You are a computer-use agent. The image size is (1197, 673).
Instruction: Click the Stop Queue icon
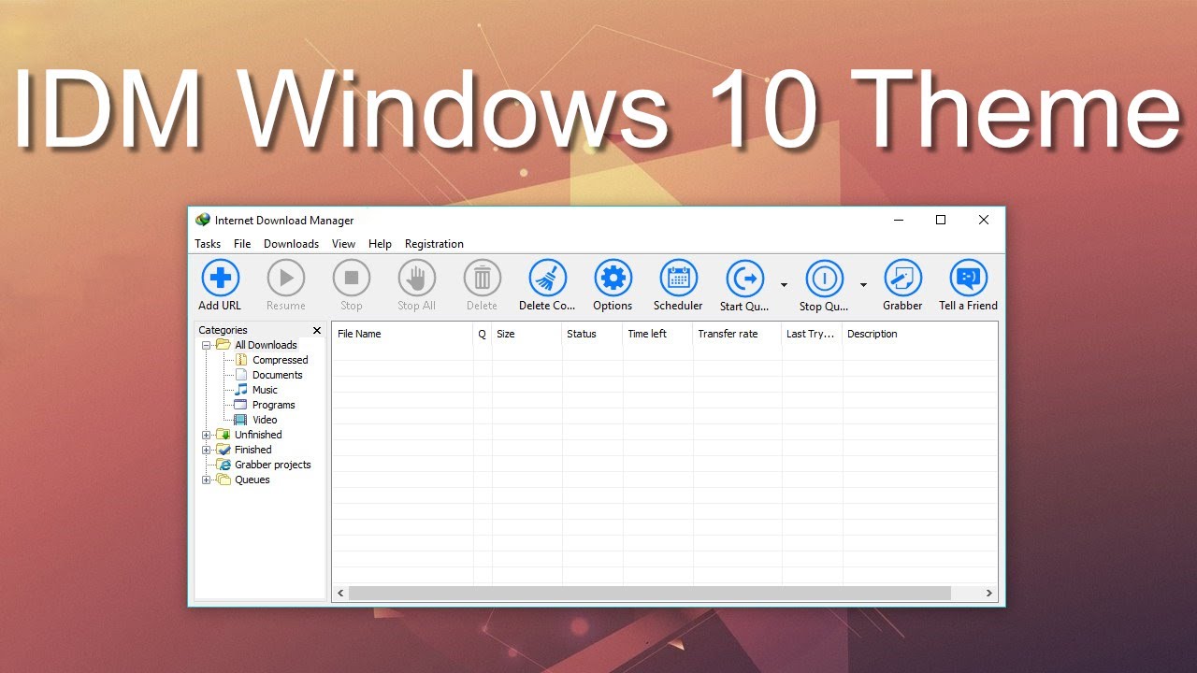[x=825, y=278]
